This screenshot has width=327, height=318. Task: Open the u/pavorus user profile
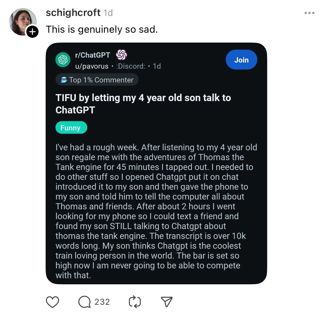click(92, 66)
